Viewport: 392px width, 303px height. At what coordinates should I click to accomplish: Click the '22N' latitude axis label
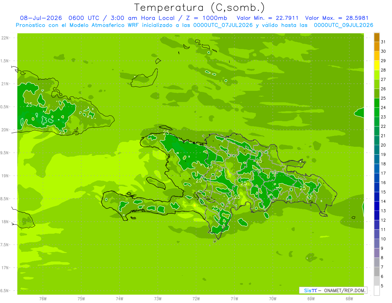coord(5,38)
